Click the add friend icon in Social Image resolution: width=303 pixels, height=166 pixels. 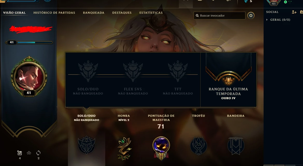[x=294, y=12]
